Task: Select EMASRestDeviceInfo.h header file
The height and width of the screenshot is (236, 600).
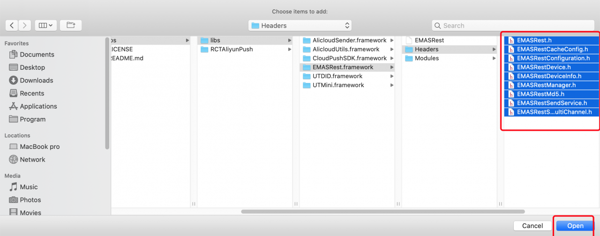Action: tap(552, 76)
